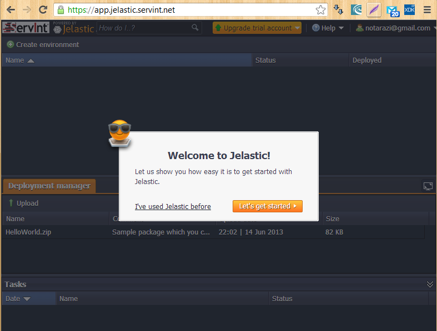The width and height of the screenshot is (437, 331).
Task: Sort tasks by the Date column
Action: pos(29,299)
